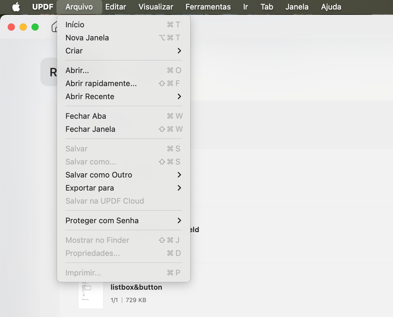Expand the Exportar para submenu
The height and width of the screenshot is (317, 393).
[124, 188]
